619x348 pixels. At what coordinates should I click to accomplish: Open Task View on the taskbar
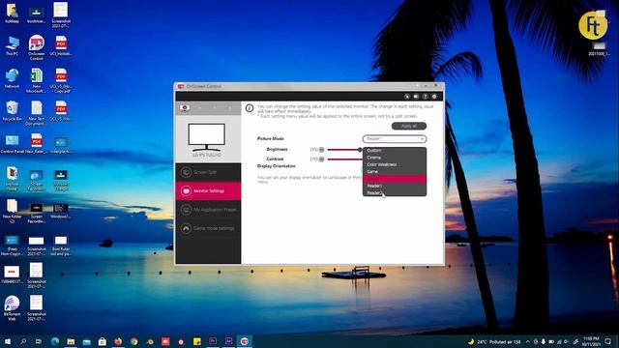pyautogui.click(x=39, y=341)
